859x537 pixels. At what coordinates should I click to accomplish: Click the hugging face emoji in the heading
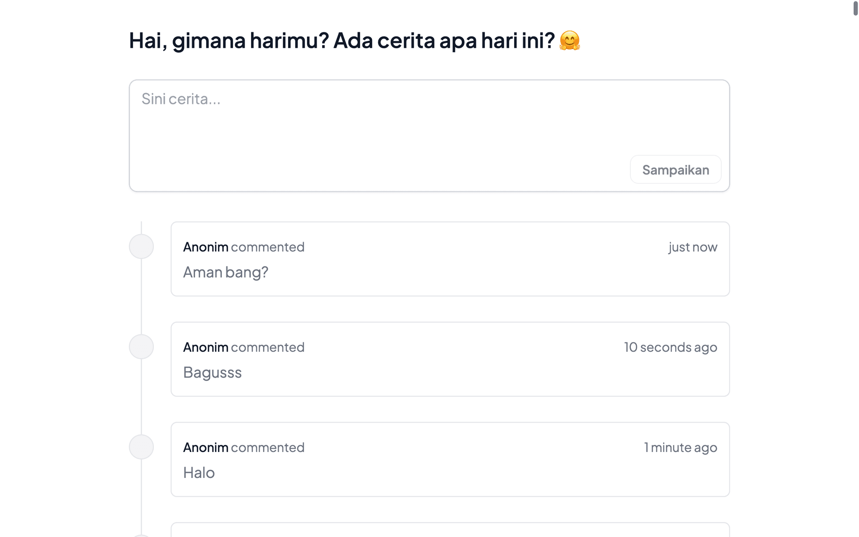click(x=571, y=40)
